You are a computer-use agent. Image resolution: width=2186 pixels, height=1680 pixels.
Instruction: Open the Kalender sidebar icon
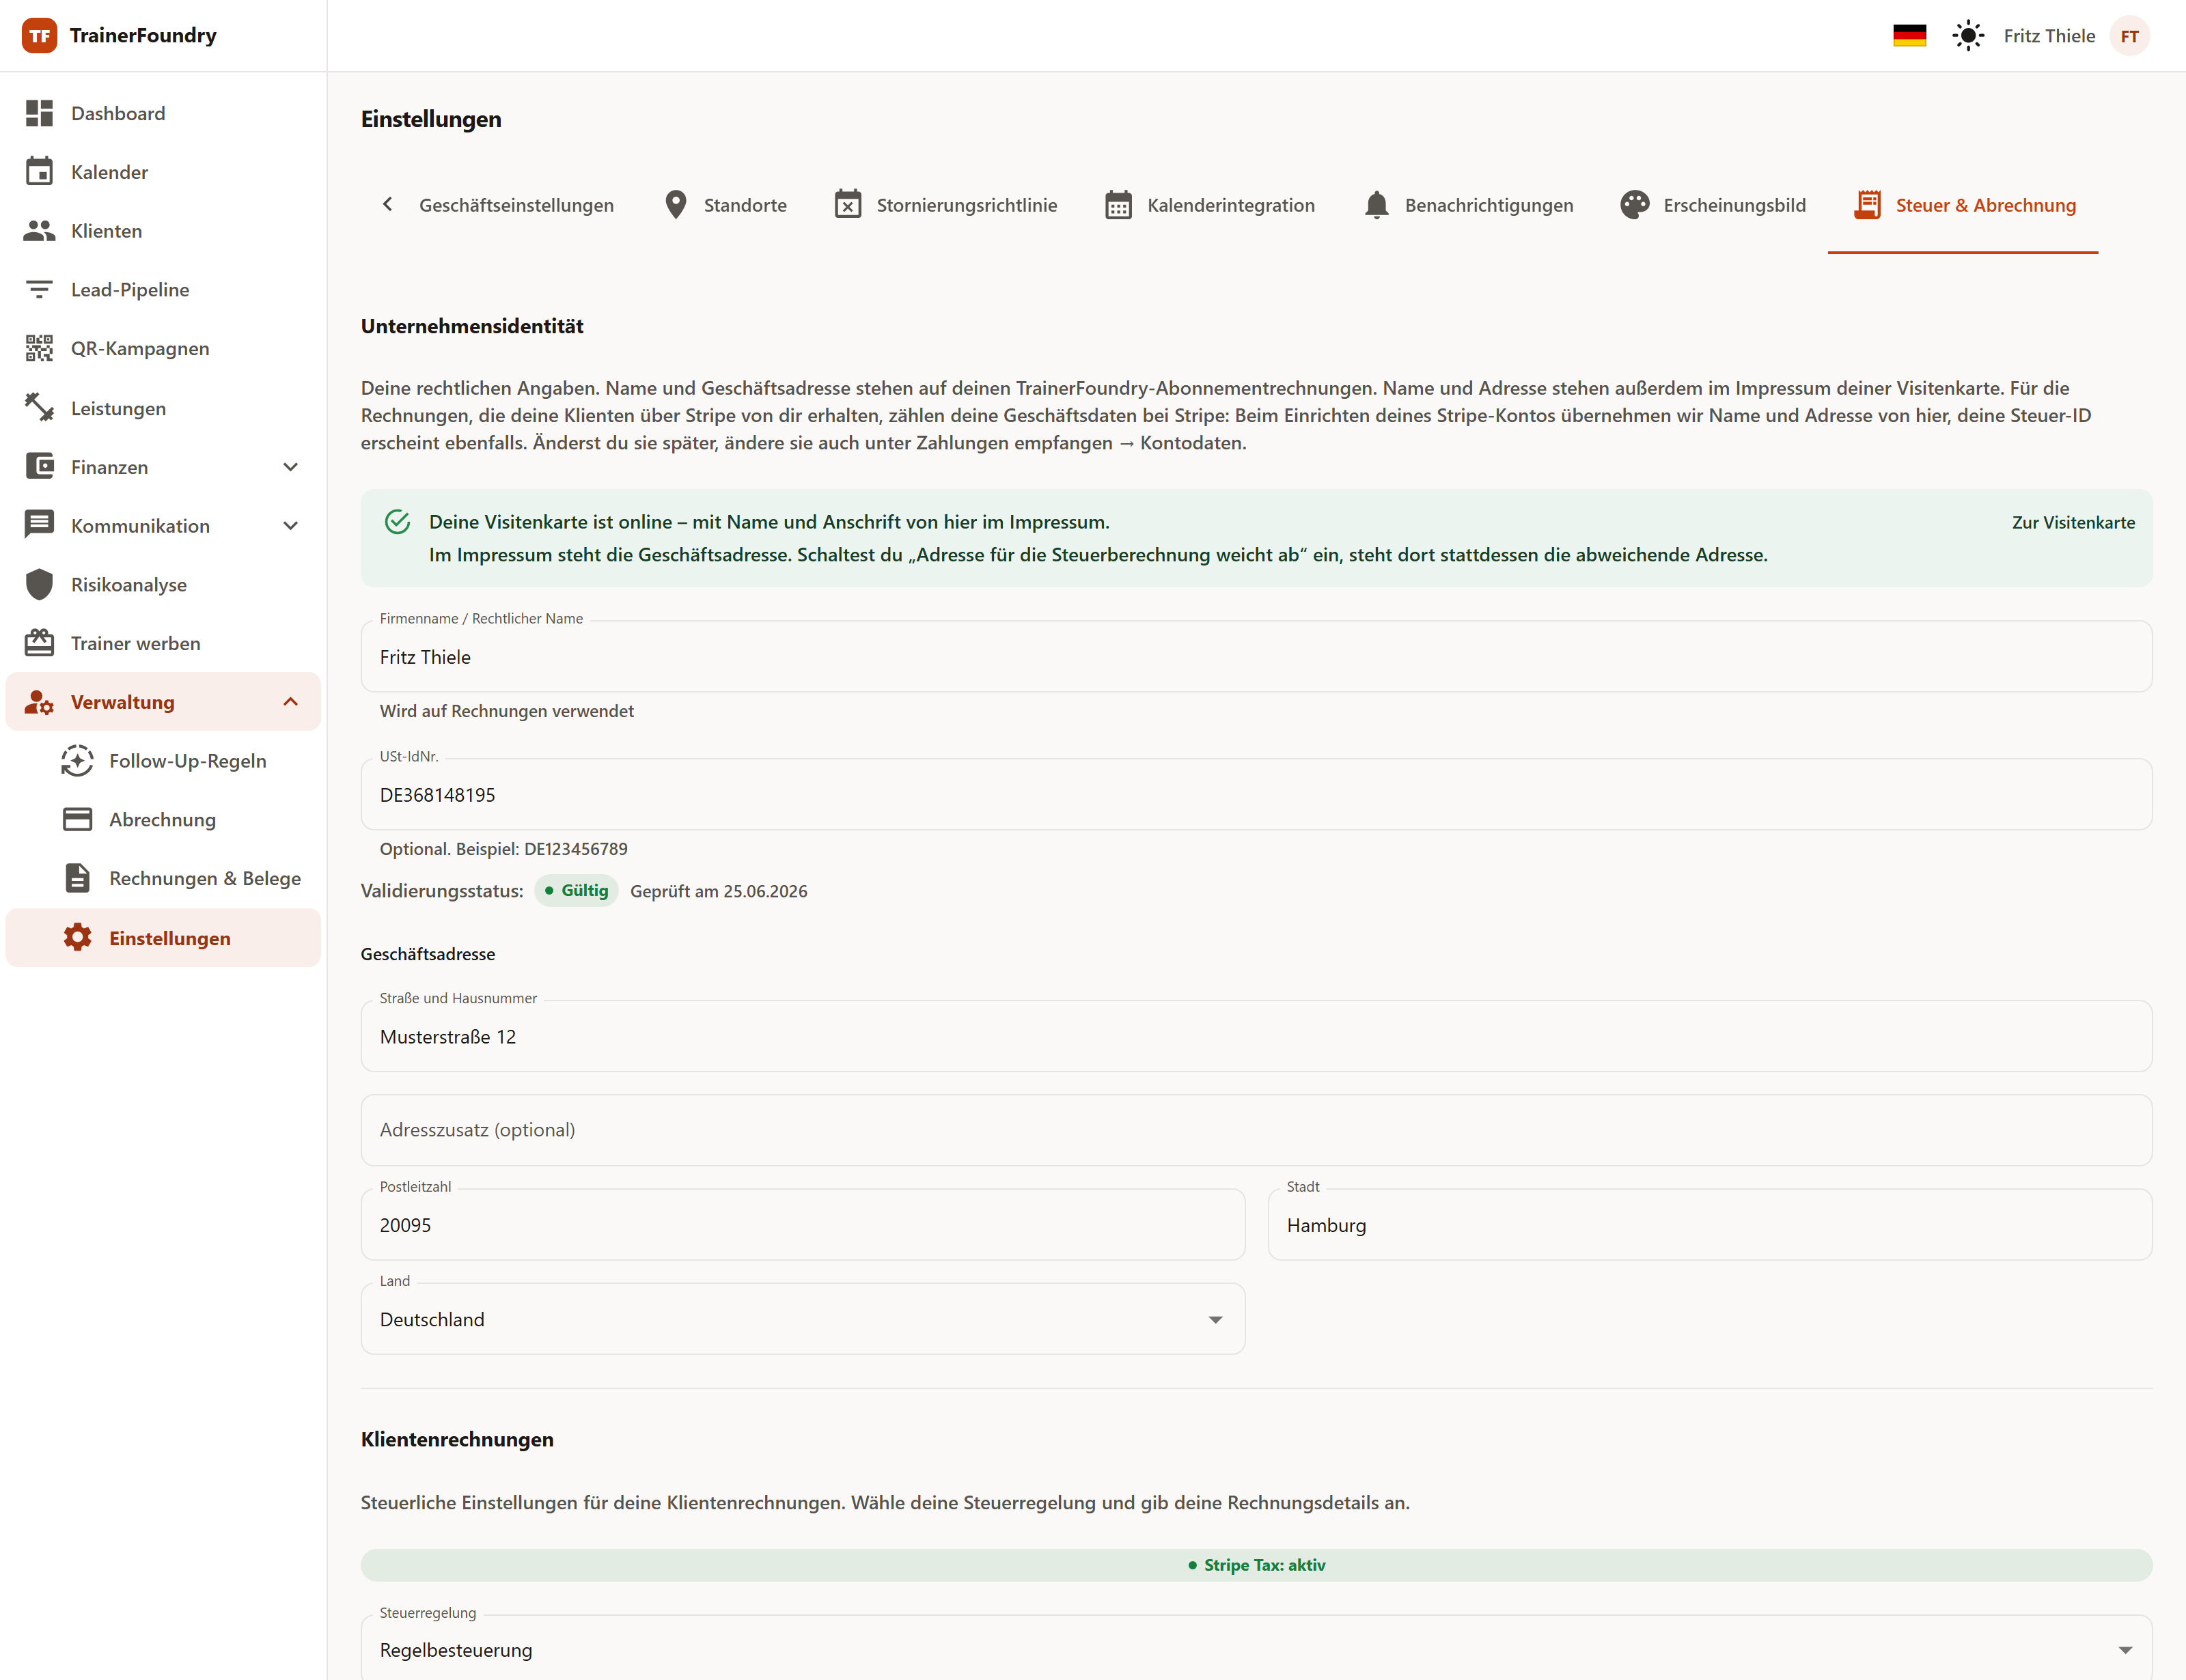coord(39,171)
